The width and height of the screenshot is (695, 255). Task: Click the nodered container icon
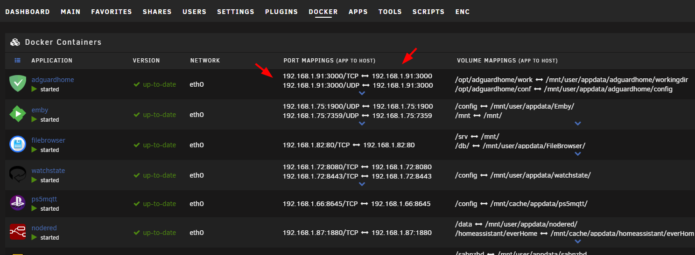click(x=18, y=232)
